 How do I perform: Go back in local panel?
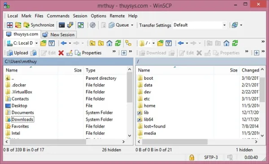(64, 43)
